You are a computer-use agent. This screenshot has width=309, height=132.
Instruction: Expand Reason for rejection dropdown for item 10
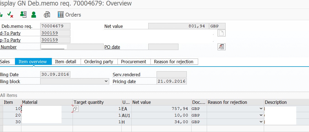coord(261,109)
